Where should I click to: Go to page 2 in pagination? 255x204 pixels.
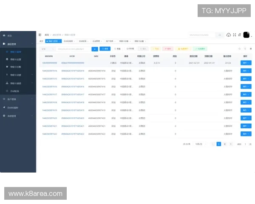coord(225,144)
